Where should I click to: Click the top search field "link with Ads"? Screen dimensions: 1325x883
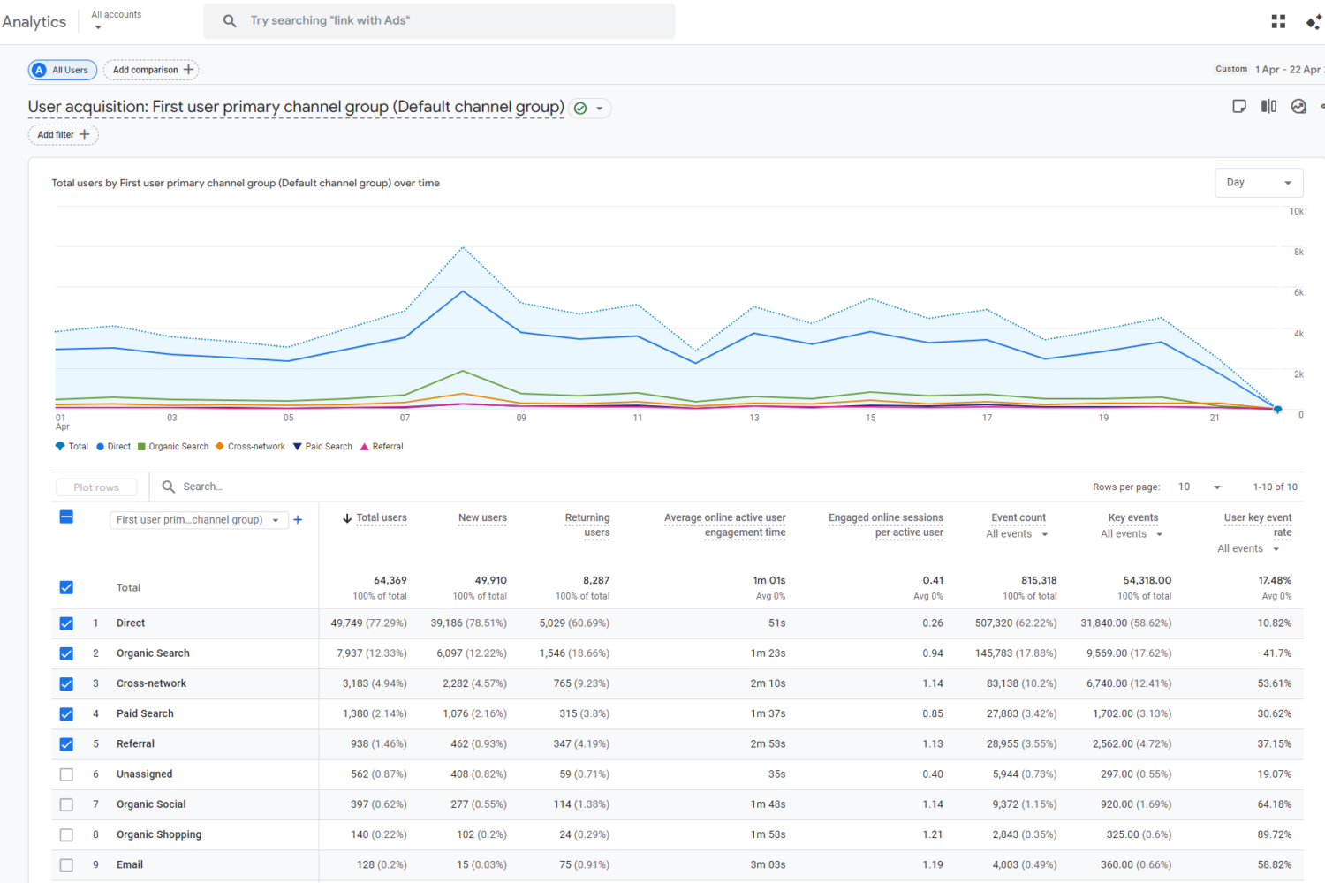pyautogui.click(x=439, y=20)
